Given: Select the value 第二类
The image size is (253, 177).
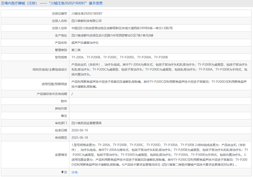Looking at the screenshot, I should point(76,50).
